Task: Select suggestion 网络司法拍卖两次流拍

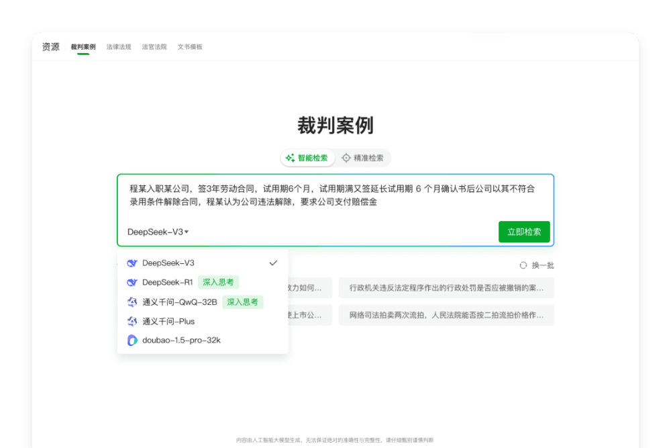Action: [x=446, y=315]
